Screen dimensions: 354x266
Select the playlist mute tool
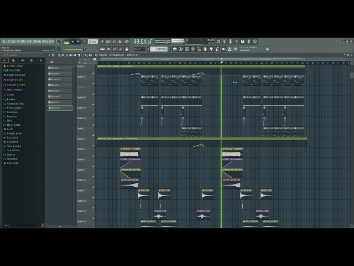[71, 55]
